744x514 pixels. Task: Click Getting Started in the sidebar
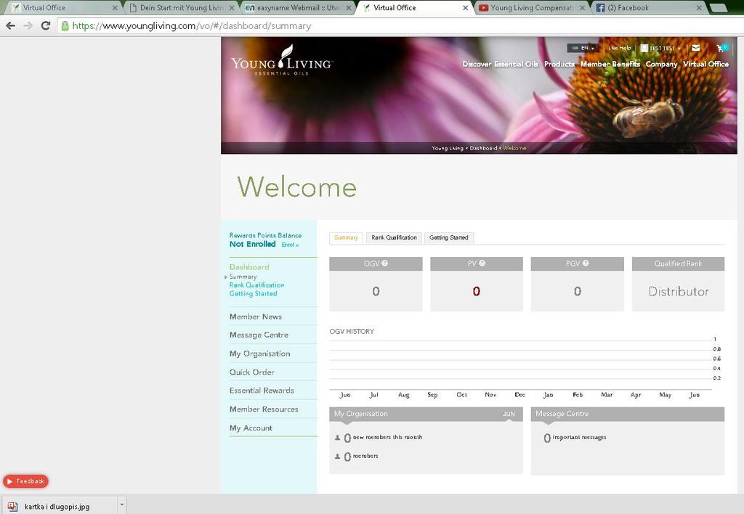tap(253, 293)
